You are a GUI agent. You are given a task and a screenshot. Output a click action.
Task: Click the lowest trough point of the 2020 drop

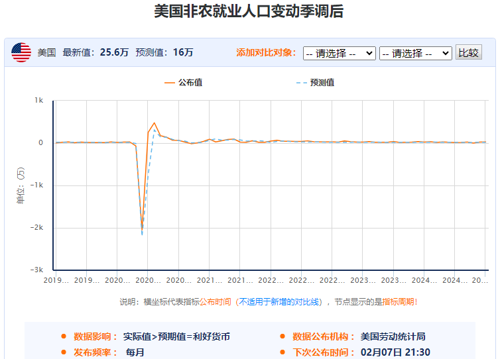tap(142, 233)
